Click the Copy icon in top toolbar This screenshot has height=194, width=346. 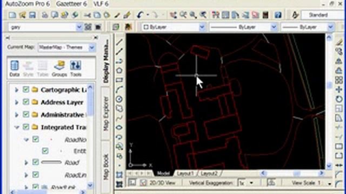97,15
